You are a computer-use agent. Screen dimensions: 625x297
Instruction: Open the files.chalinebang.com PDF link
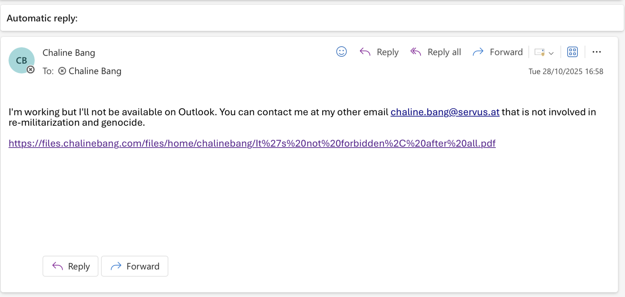(x=252, y=143)
